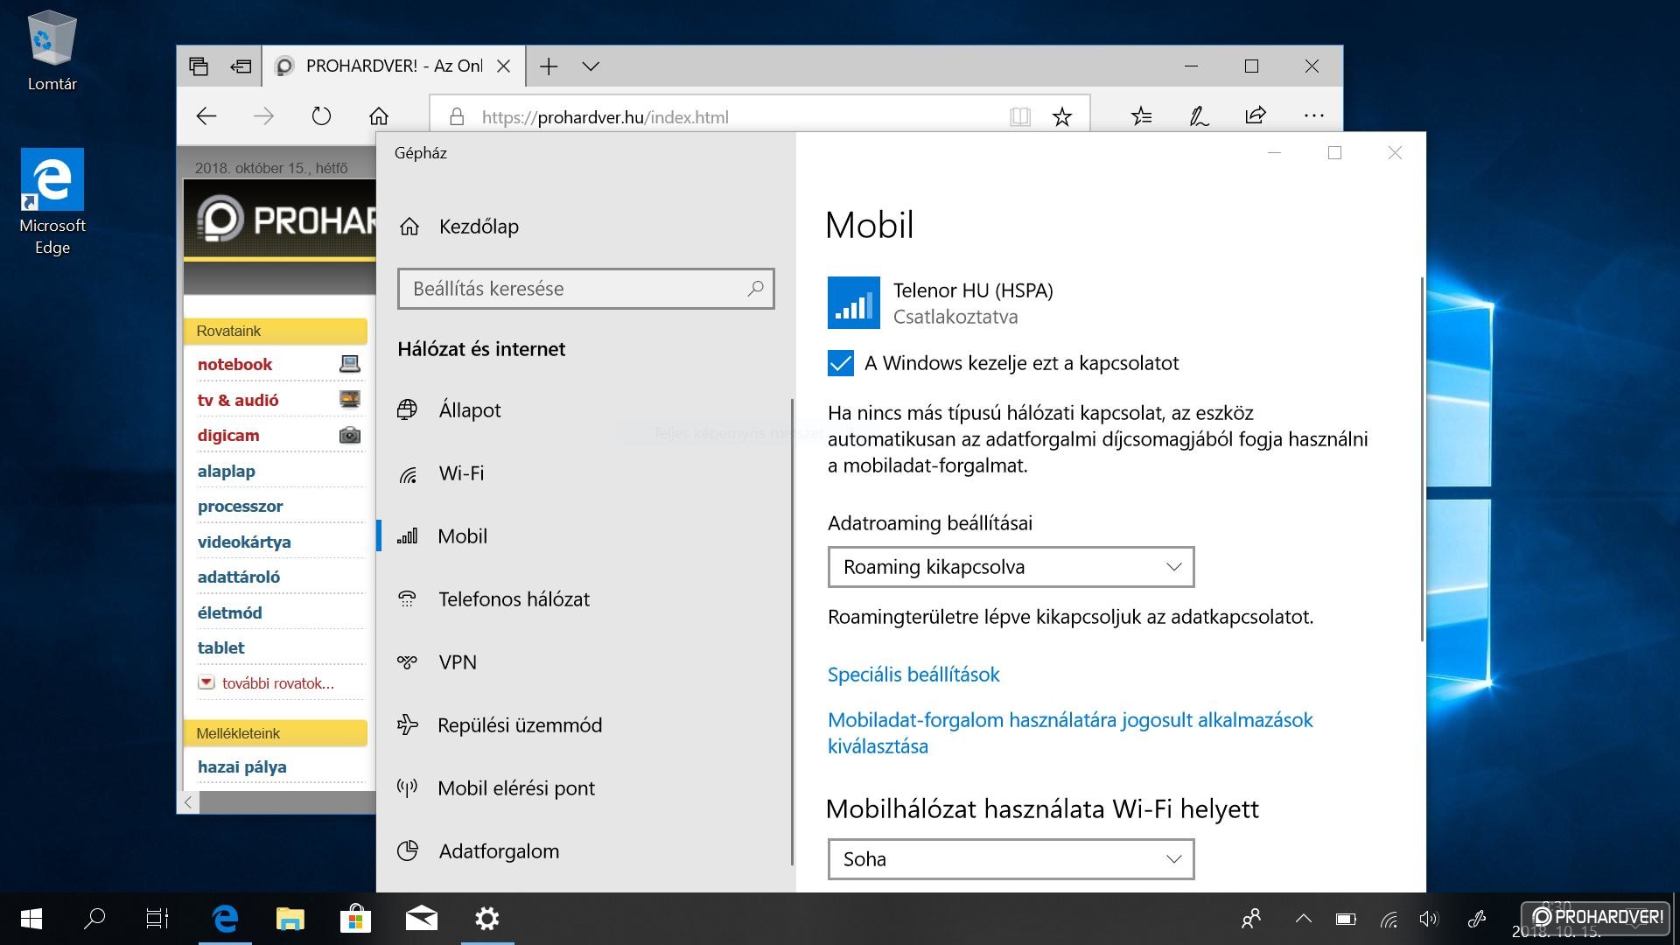Open Roaming kikapcsolva dropdown
1680x945 pixels.
click(1011, 567)
